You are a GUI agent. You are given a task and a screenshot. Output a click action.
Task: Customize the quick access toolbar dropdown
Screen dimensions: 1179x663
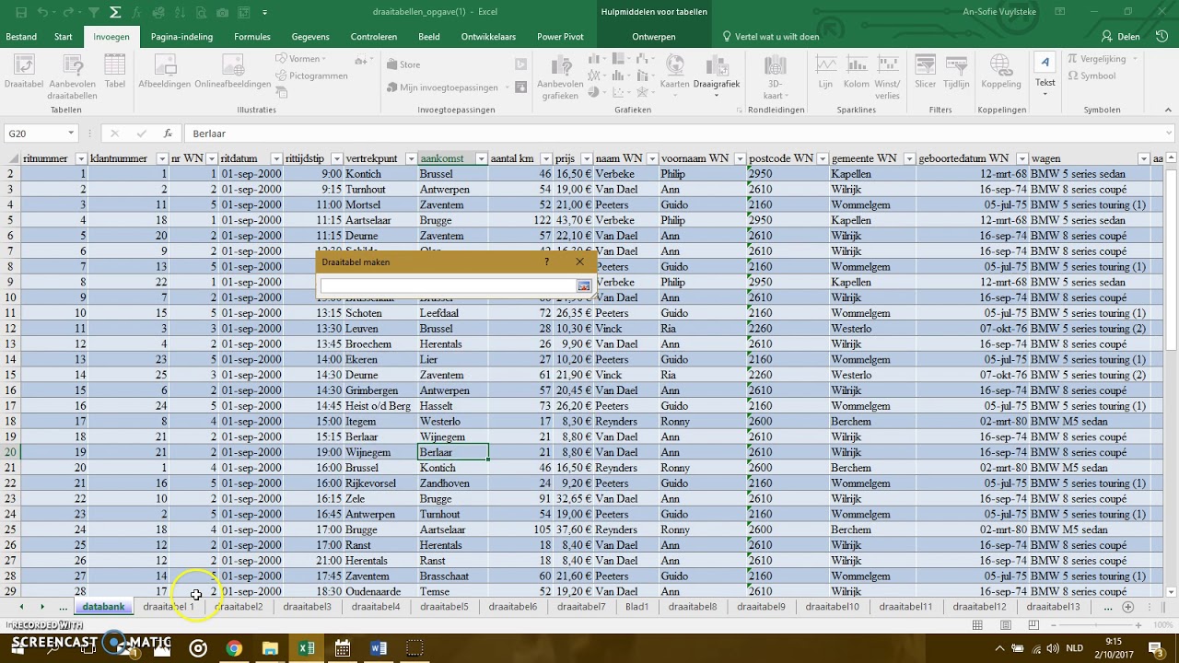[x=264, y=12]
